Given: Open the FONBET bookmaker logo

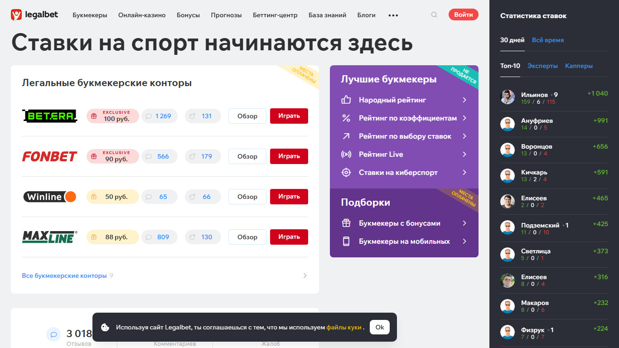Looking at the screenshot, I should (50, 156).
